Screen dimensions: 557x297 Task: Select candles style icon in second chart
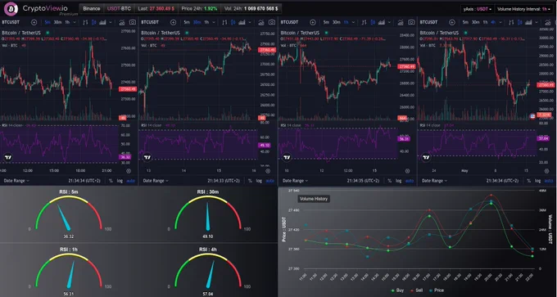[x=233, y=22]
